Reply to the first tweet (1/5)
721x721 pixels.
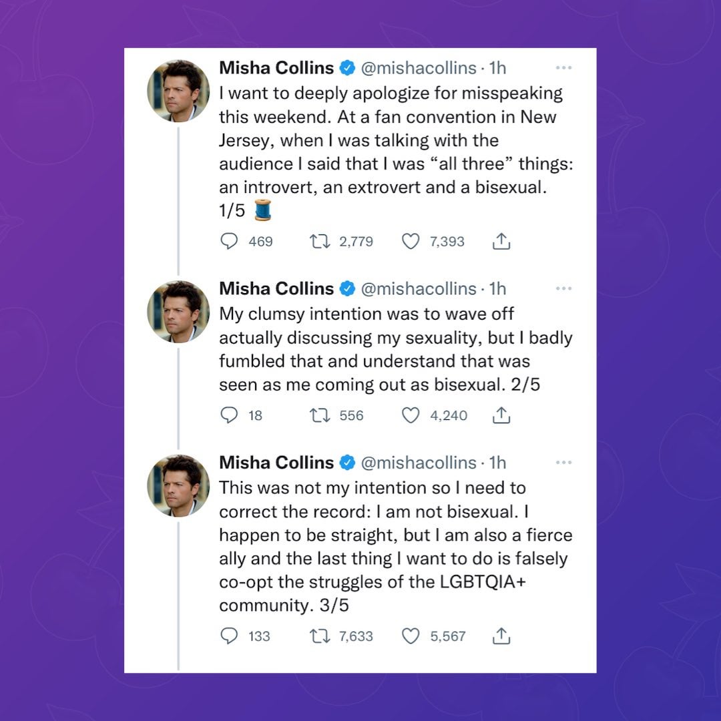(229, 241)
